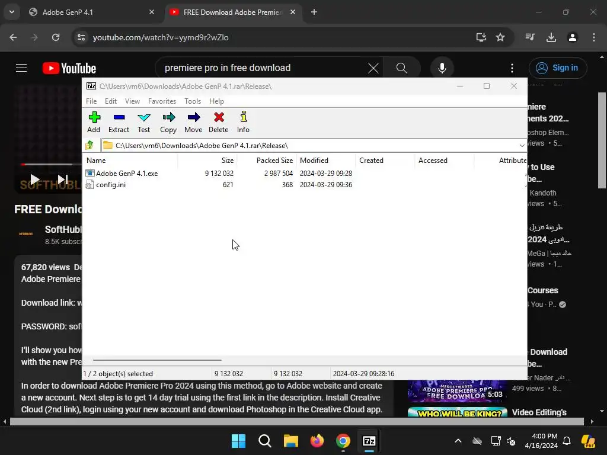607x455 pixels.
Task: Click the YouTube video progress bar
Action: pyautogui.click(x=51, y=165)
